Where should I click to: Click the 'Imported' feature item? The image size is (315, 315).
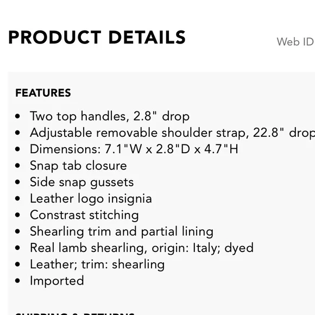57,281
